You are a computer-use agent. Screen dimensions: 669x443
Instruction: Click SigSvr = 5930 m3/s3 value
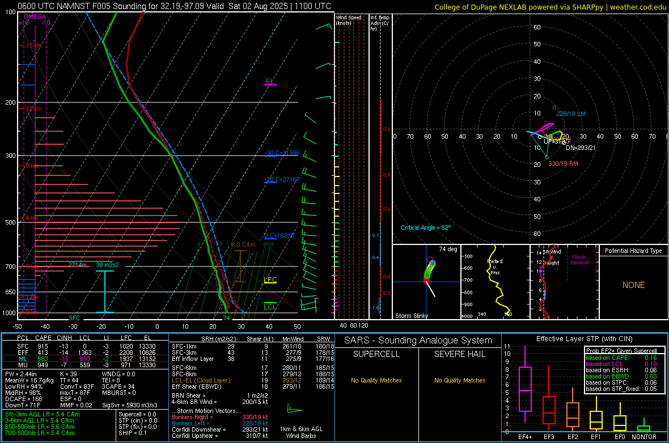[x=130, y=405]
